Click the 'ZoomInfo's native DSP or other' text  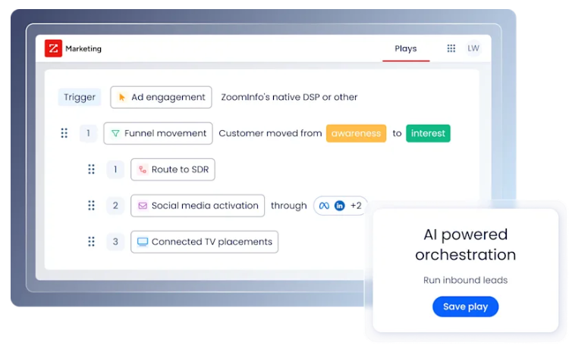[x=289, y=97]
